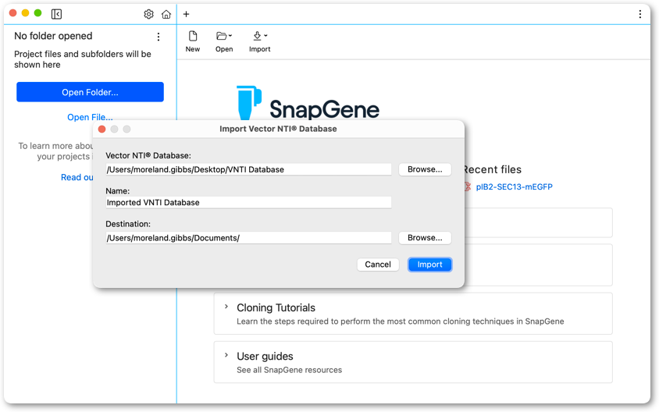Browse for the Vector NTI Database path
Image resolution: width=659 pixels, height=412 pixels.
pyautogui.click(x=425, y=169)
